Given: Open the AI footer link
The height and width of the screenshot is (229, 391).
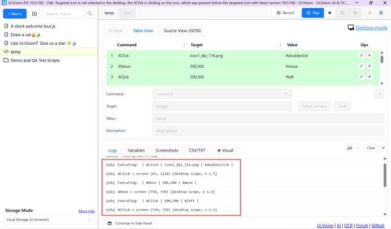Looking at the screenshot, I should coord(339,225).
